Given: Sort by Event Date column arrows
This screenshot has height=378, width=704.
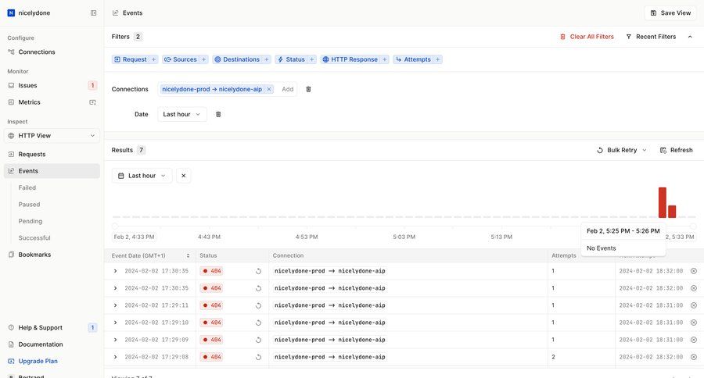Looking at the screenshot, I should pyautogui.click(x=188, y=255).
